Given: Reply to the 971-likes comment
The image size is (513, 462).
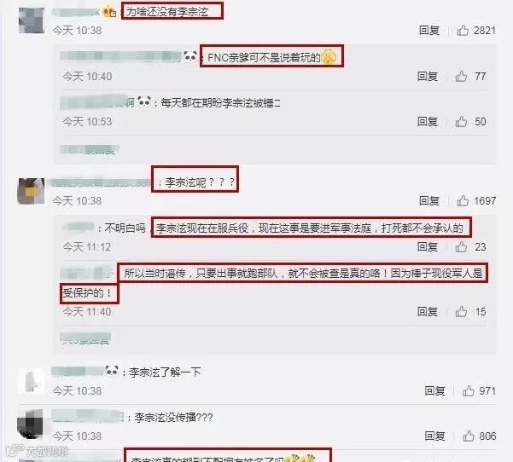Looking at the screenshot, I should click(x=434, y=390).
